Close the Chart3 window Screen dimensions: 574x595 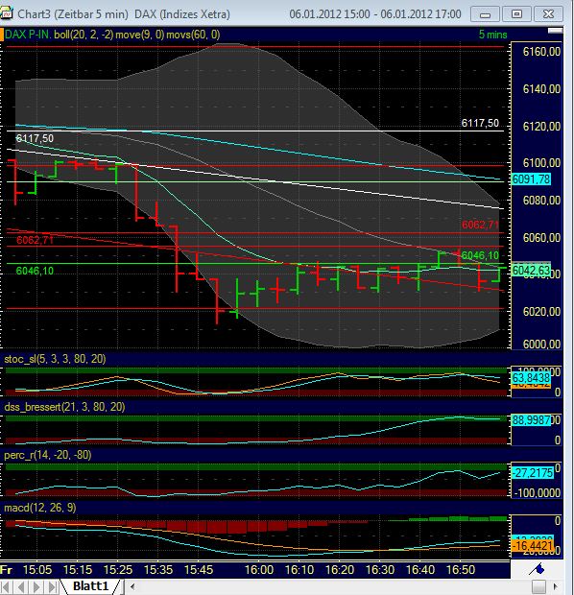[548, 14]
